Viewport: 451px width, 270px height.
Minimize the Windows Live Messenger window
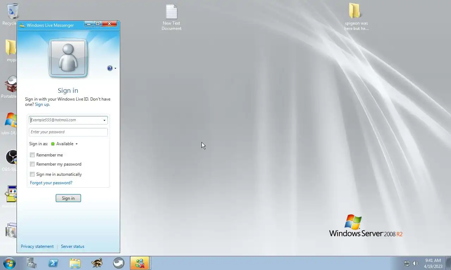pos(89,24)
